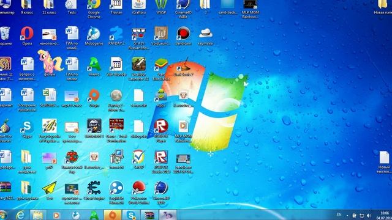Switch to Origin in the taskbar
Screen dimensions: 392x220
click(113, 215)
